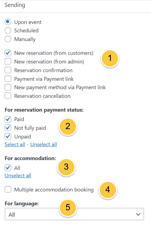Click Select all payment statuses link
The width and height of the screenshot is (151, 226).
(15, 145)
